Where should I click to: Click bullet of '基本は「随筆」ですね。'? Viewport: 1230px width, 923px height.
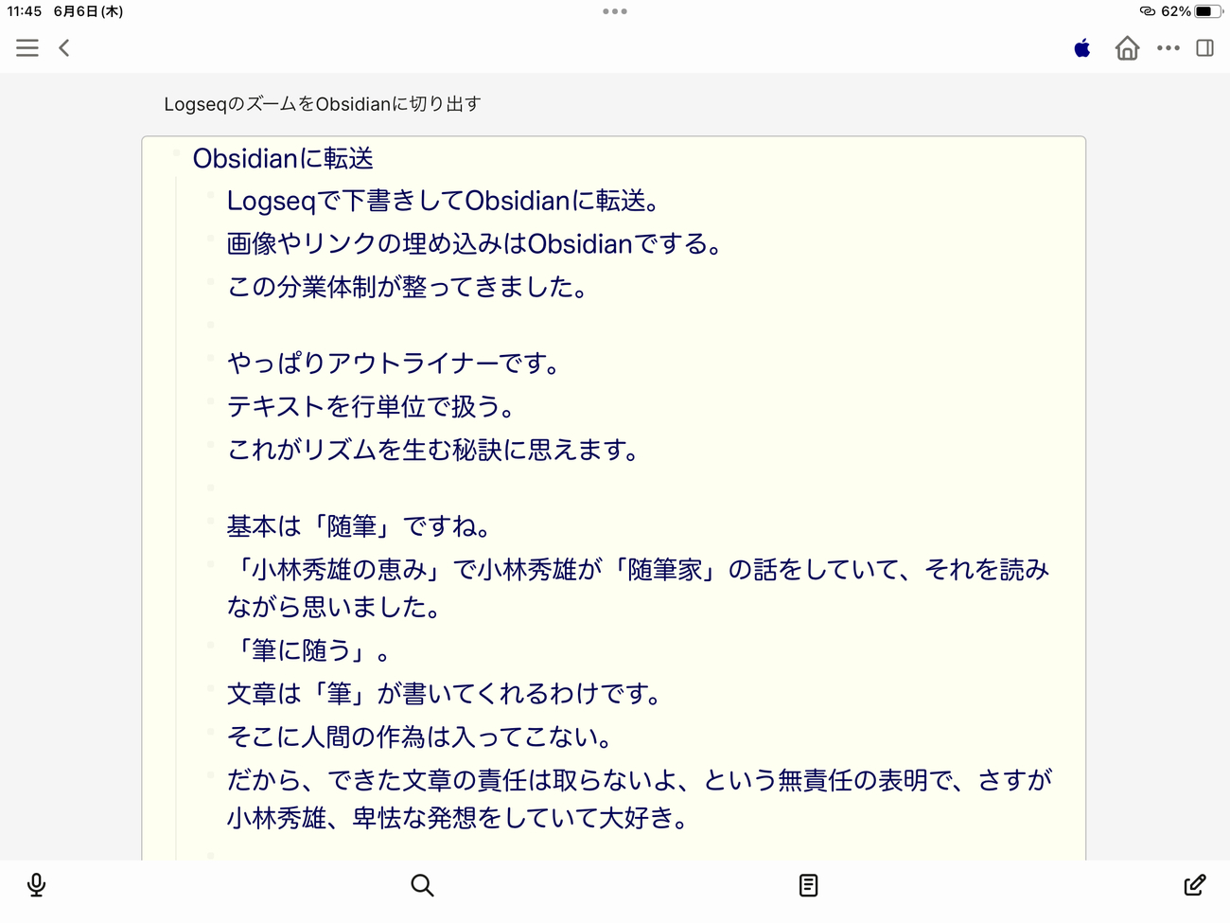point(211,522)
